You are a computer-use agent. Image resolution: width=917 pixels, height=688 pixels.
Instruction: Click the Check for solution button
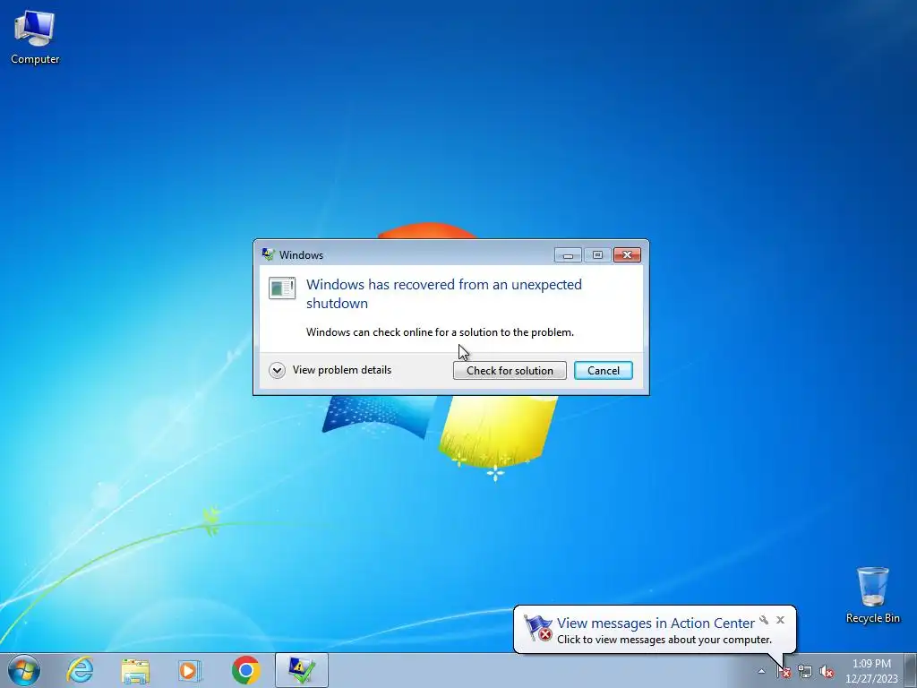tap(510, 370)
